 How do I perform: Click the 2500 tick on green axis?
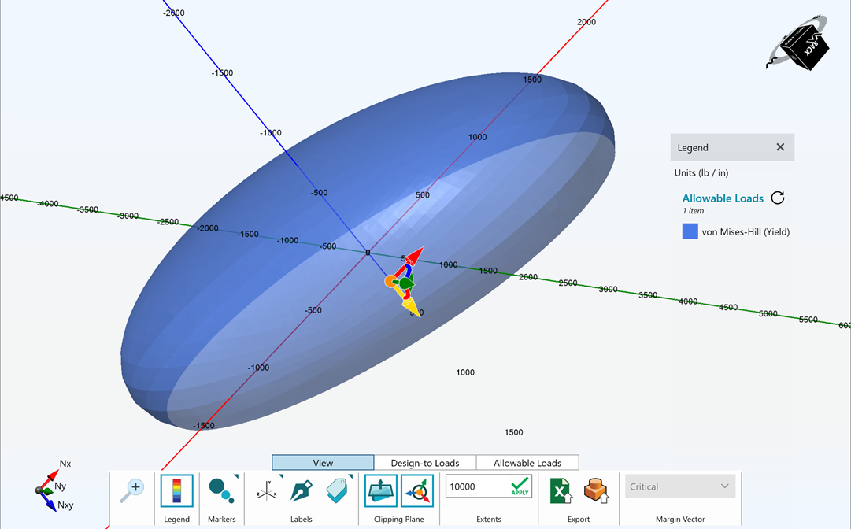568,283
